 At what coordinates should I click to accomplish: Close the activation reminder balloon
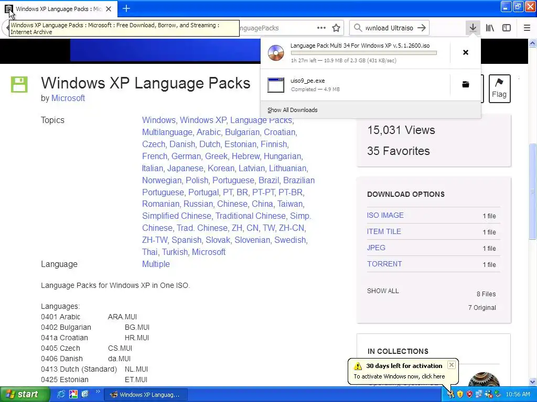[x=452, y=365]
